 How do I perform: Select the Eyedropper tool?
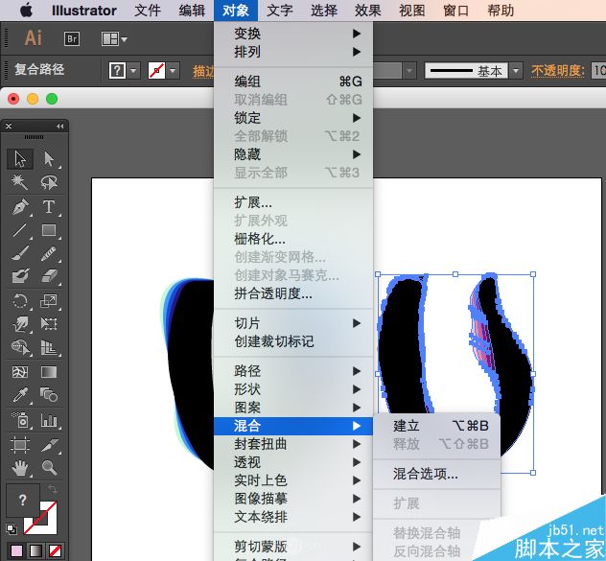[x=20, y=395]
